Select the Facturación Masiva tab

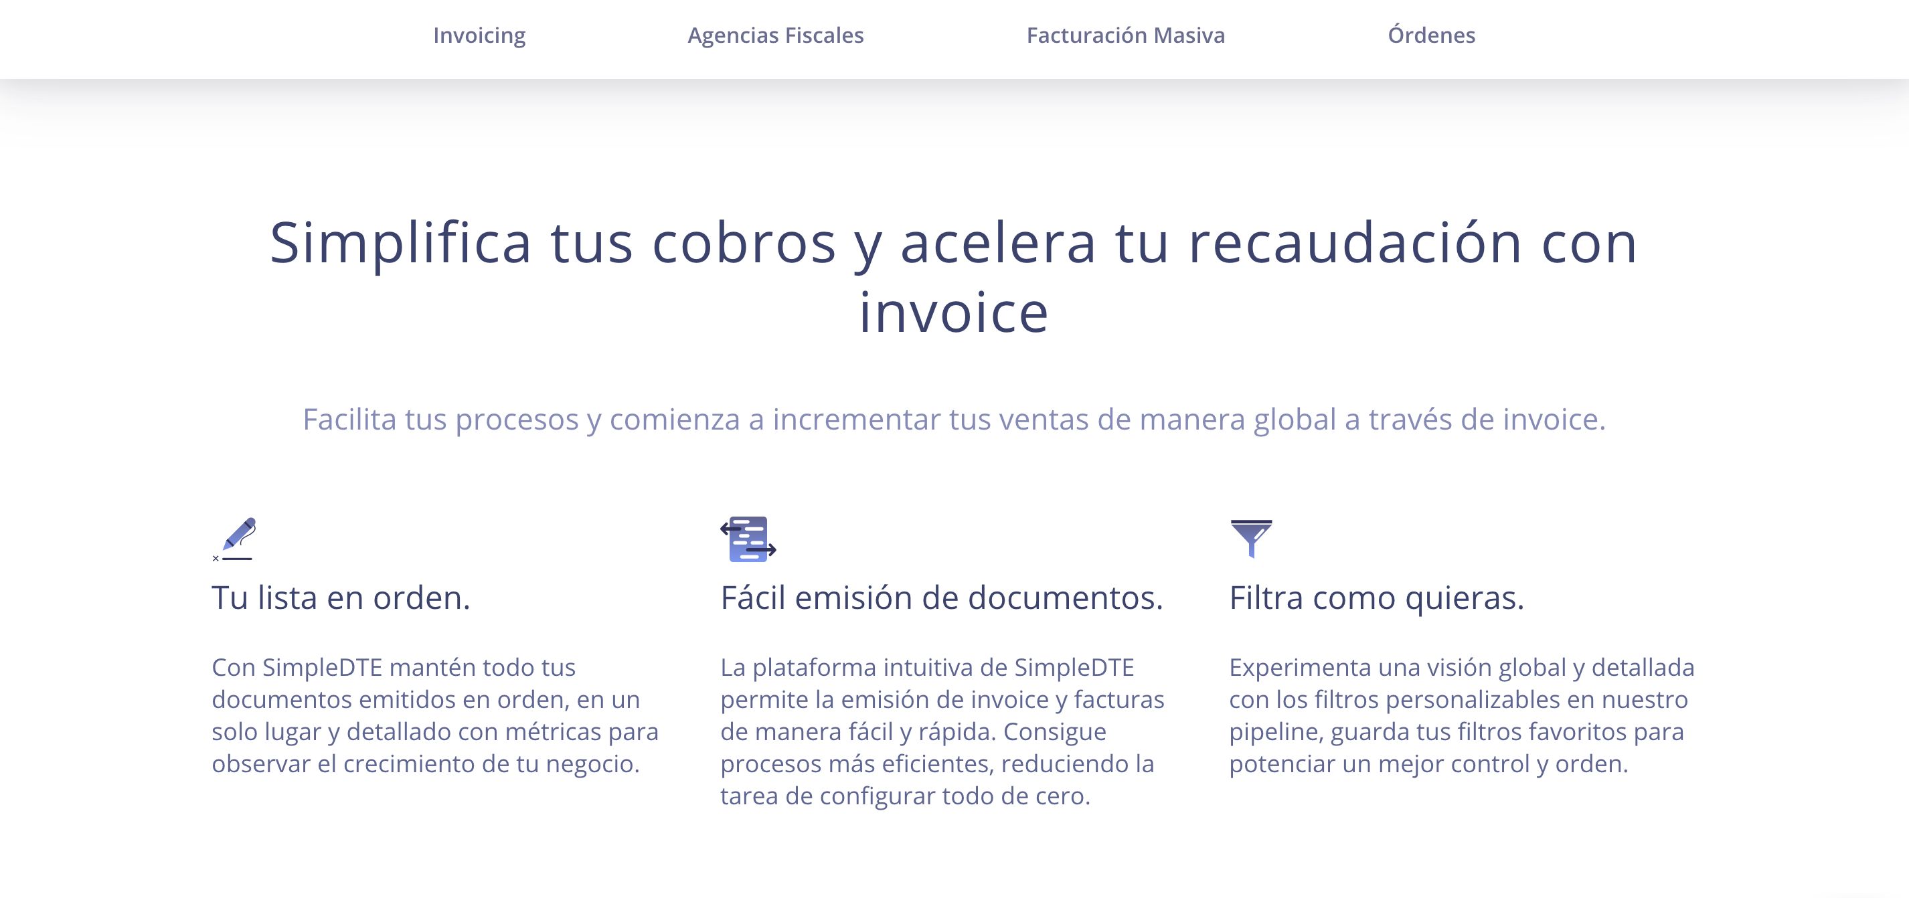[x=1125, y=35]
